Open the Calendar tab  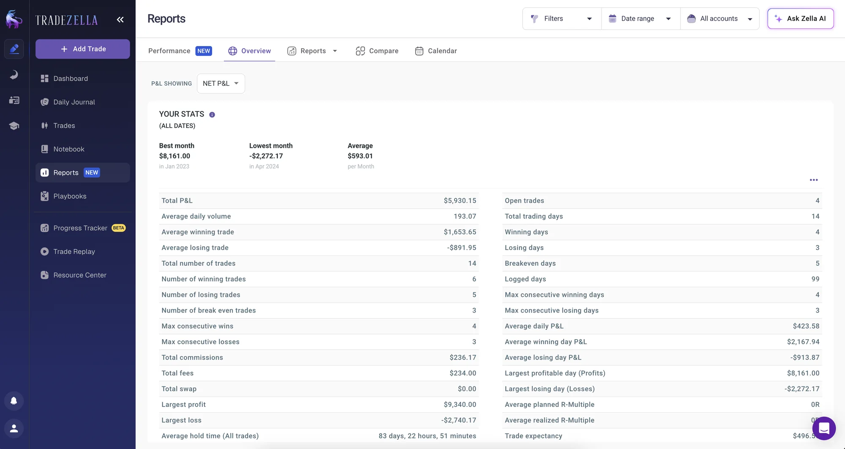[436, 51]
